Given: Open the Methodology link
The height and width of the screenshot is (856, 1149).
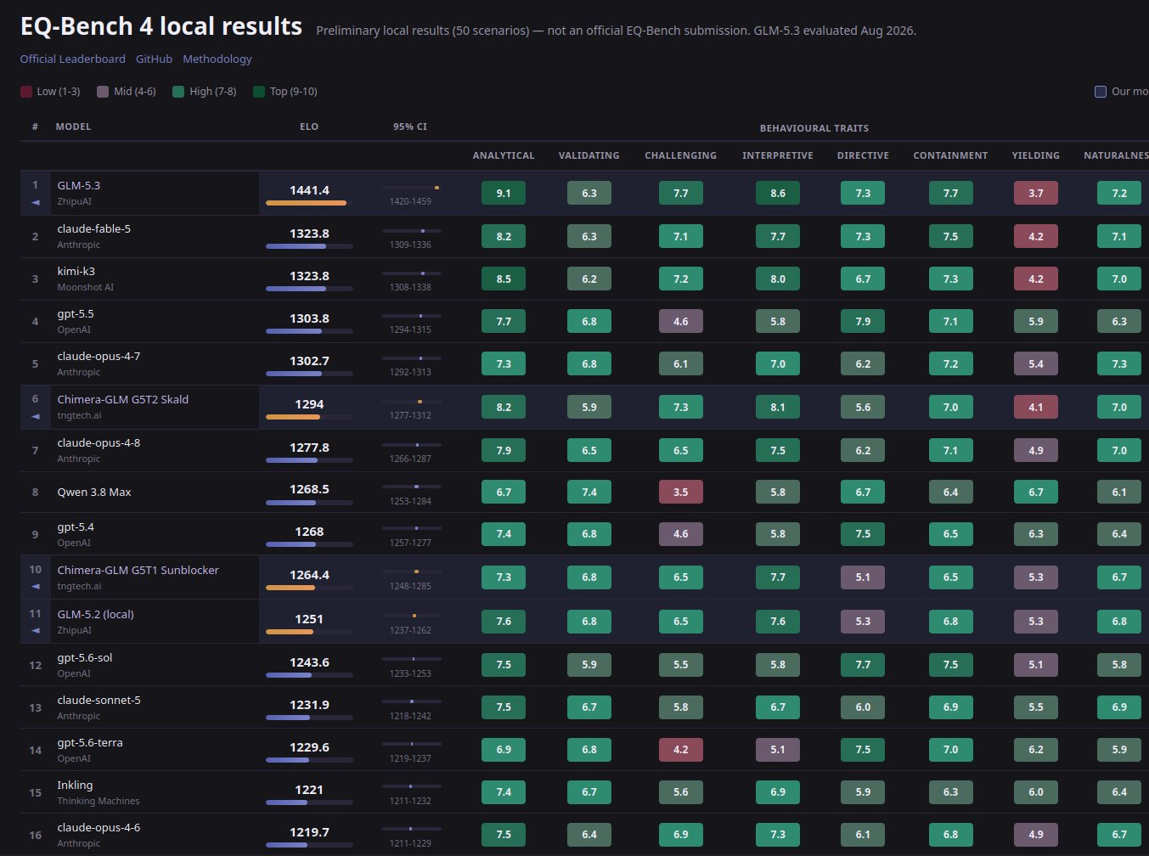Looking at the screenshot, I should coord(217,59).
